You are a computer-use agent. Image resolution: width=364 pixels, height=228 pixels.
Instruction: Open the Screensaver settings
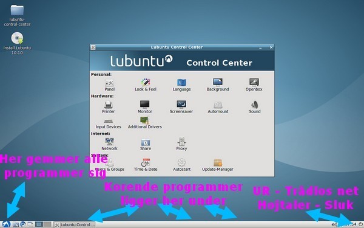click(181, 107)
